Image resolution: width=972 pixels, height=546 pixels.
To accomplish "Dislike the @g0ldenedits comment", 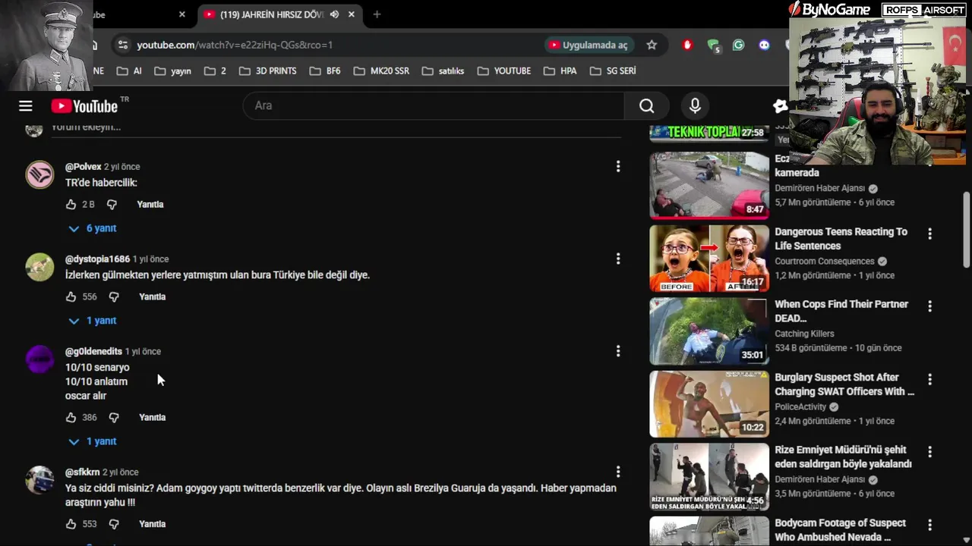I will coord(114,418).
